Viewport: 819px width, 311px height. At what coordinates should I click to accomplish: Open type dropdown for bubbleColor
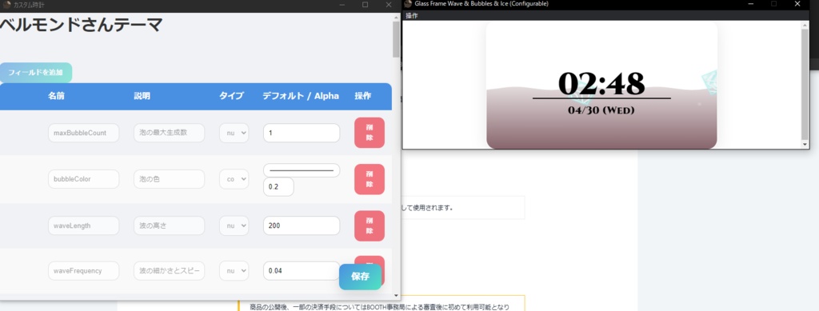(234, 179)
